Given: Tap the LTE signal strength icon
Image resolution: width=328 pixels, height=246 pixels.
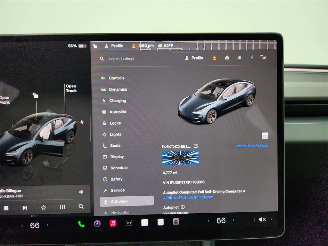Looking at the screenshot, I should 263,57.
